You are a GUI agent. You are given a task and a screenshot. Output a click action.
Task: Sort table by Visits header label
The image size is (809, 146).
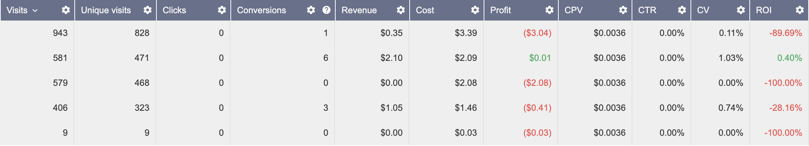point(17,10)
